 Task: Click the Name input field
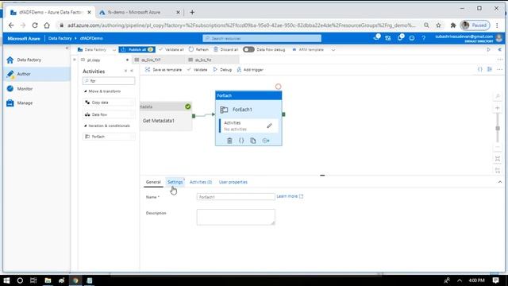point(236,197)
